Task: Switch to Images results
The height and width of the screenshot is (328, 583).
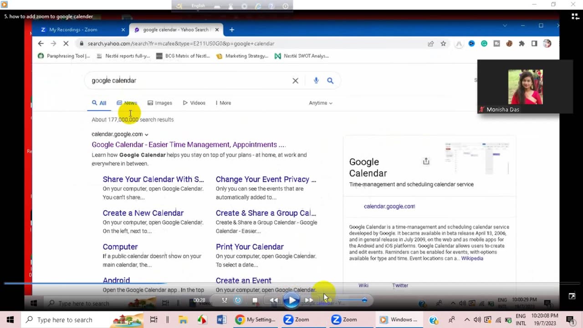Action: [x=160, y=103]
